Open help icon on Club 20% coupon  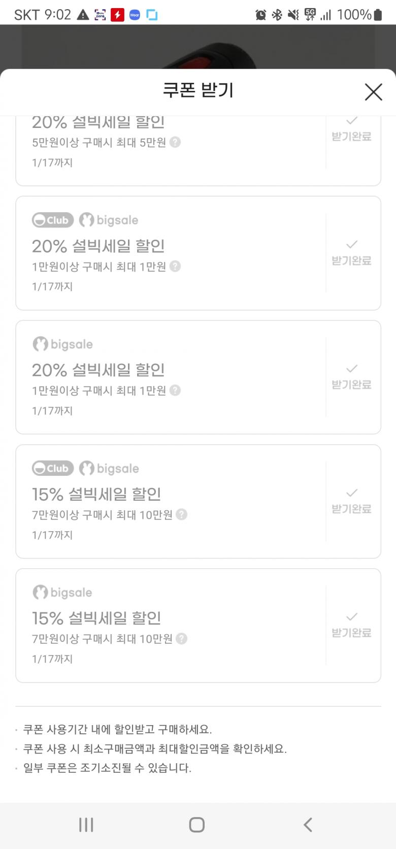coord(175,266)
